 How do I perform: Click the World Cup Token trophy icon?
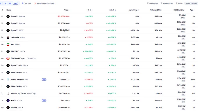click(8, 93)
